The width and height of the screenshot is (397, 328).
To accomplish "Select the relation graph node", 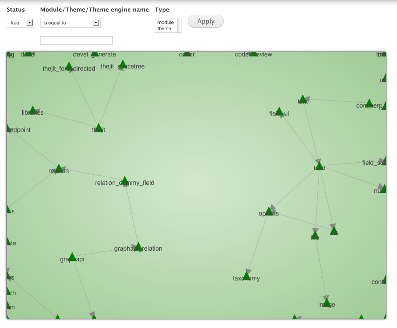I will (x=58, y=168).
